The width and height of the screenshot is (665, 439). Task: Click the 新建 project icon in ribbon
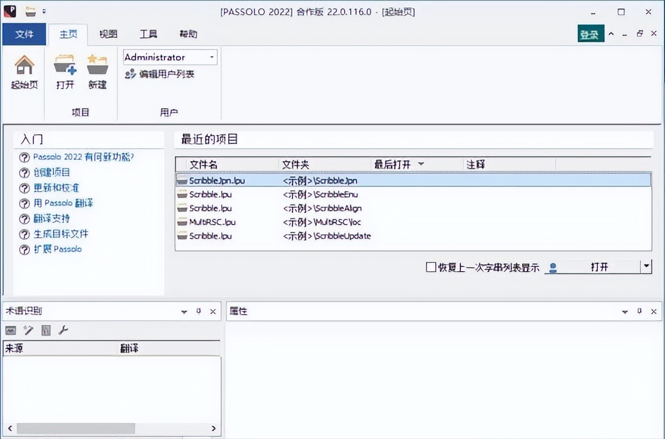97,65
